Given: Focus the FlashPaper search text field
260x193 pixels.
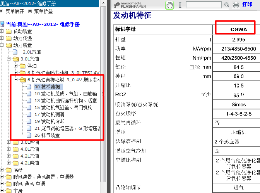Looking at the screenshot, I should tap(204, 5).
